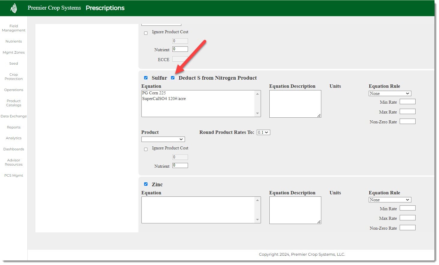Click the Sulfur Nutrient value field
The width and height of the screenshot is (439, 265).
coord(180,166)
